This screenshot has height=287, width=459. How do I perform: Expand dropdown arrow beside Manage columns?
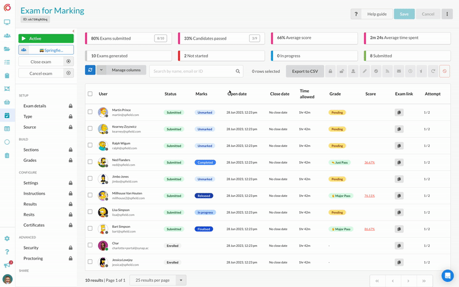101,70
